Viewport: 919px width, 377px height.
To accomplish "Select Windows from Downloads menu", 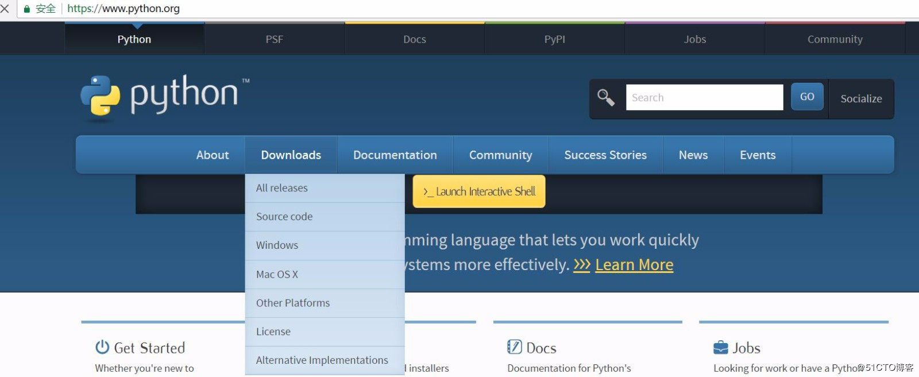I will pyautogui.click(x=325, y=245).
